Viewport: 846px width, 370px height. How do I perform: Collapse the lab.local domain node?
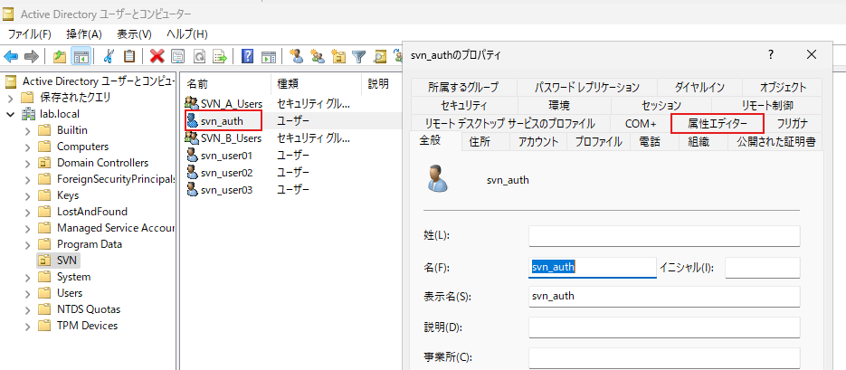pos(10,114)
